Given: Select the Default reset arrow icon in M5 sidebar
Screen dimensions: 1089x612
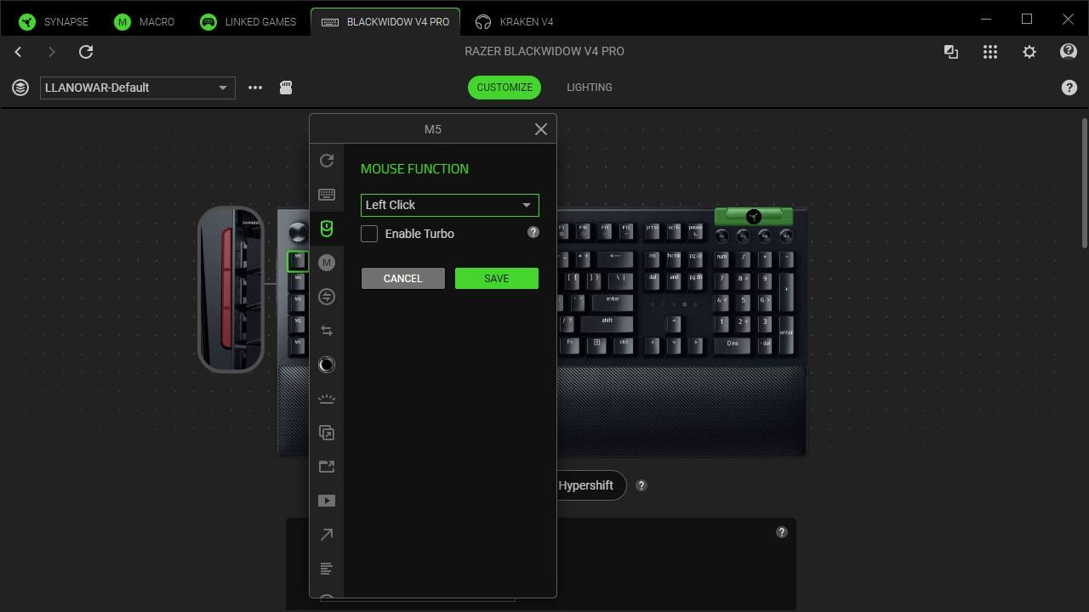Looking at the screenshot, I should tap(327, 161).
